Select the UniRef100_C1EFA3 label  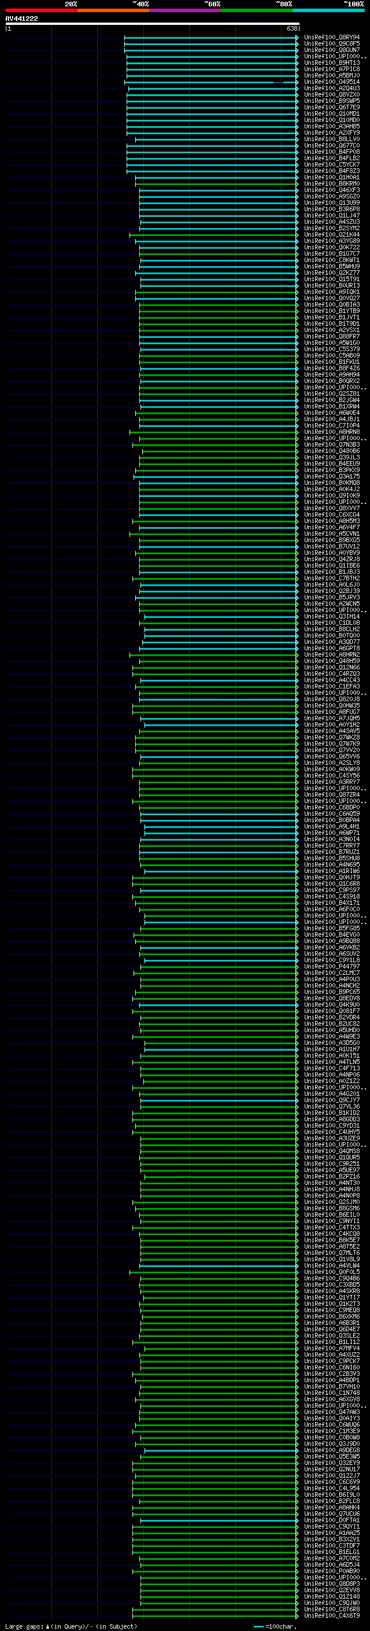coord(332,686)
